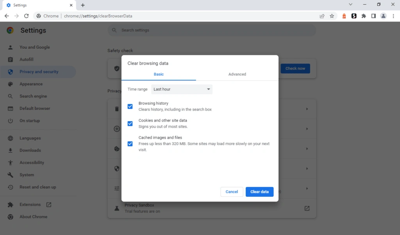
Task: Switch to the Advanced tab
Action: 237,74
